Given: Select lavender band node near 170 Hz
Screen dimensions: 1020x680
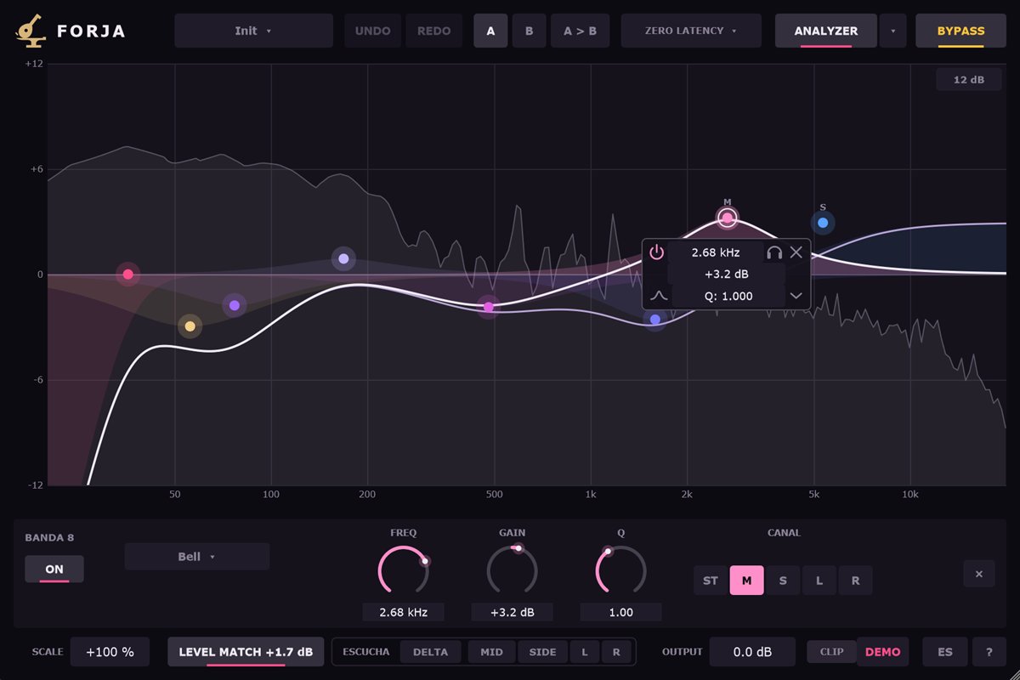Looking at the screenshot, I should (x=343, y=258).
